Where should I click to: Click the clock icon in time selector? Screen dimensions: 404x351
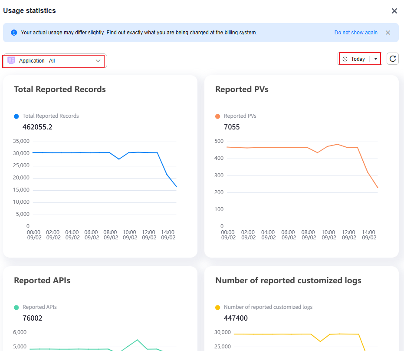pyautogui.click(x=345, y=59)
